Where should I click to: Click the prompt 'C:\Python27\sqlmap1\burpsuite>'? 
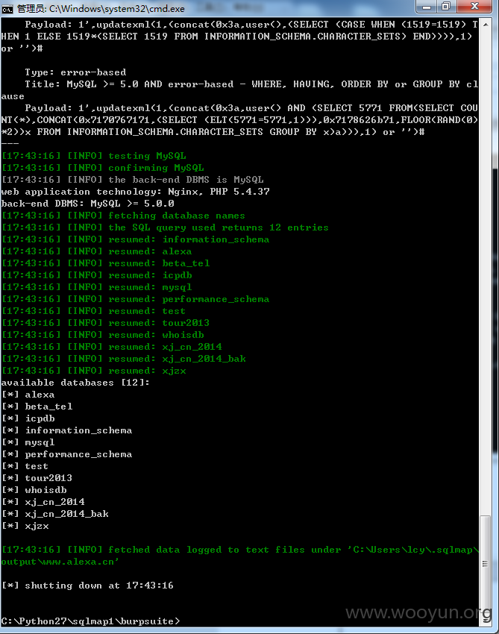90,621
